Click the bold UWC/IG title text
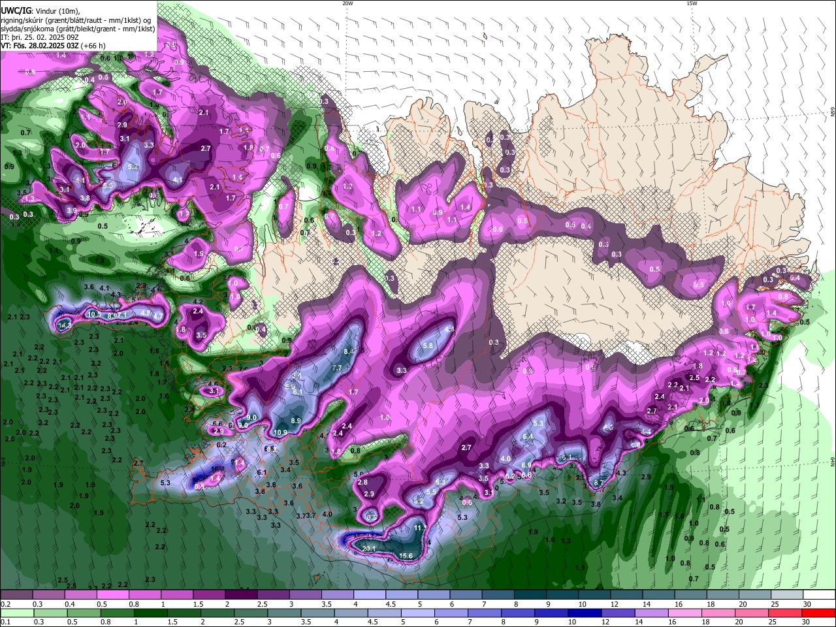This screenshot has width=836, height=627. pyautogui.click(x=16, y=11)
